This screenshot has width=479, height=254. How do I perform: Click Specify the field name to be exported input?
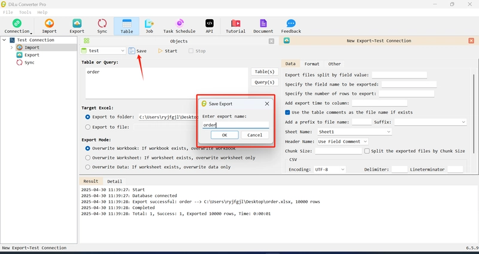tap(409, 84)
